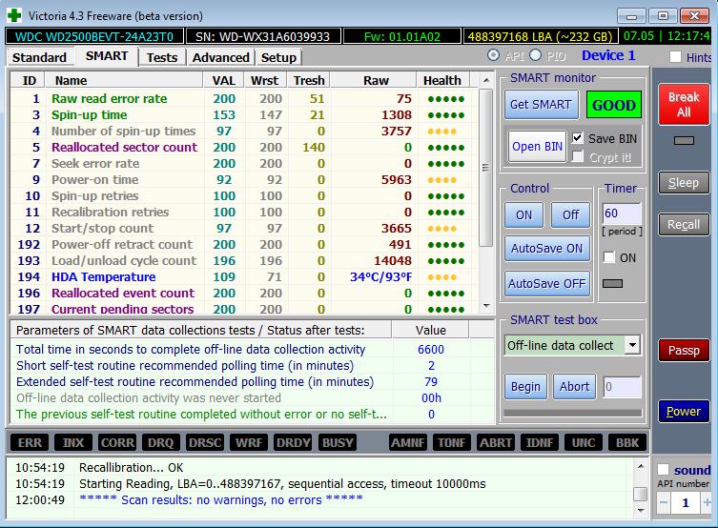The image size is (718, 528).
Task: Click the AutoSave OFF button
Action: 546,284
